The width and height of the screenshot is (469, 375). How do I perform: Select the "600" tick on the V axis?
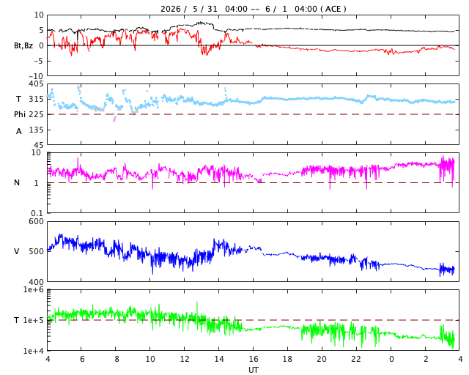point(36,222)
